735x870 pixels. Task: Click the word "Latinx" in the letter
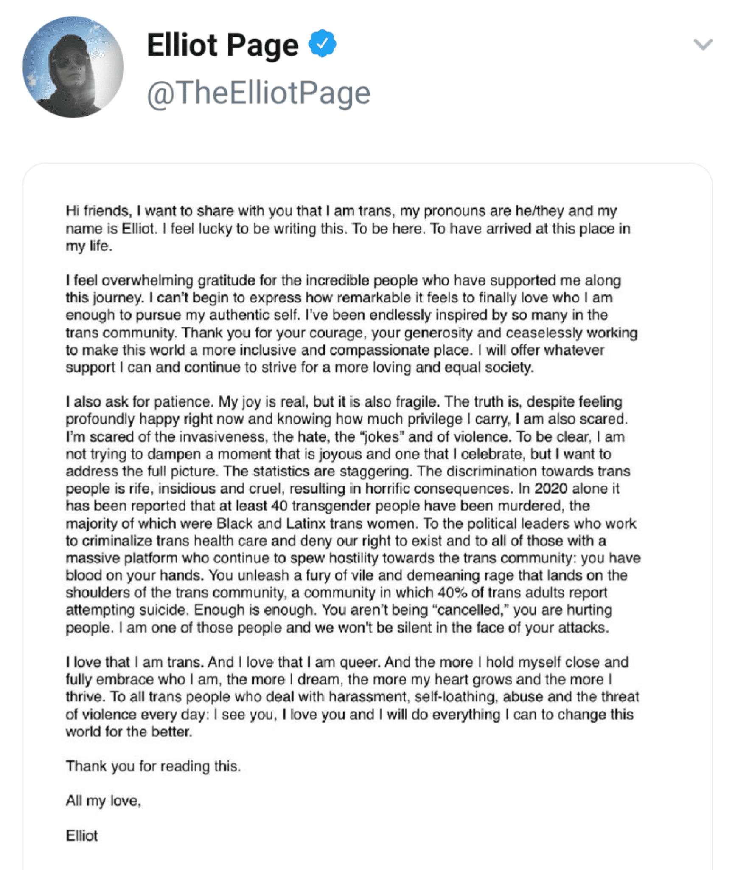pyautogui.click(x=306, y=523)
